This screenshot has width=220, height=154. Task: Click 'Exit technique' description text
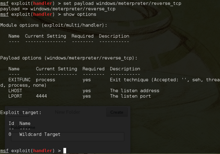click(129, 80)
